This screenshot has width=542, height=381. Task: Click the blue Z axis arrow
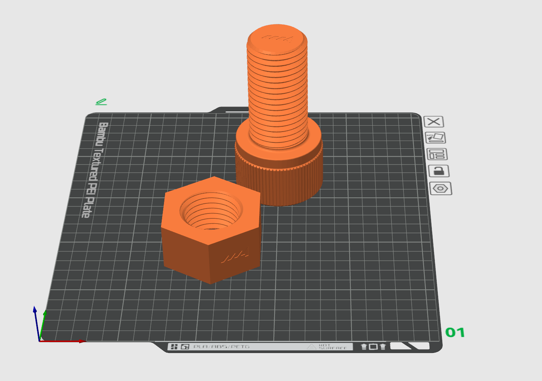[35, 310]
